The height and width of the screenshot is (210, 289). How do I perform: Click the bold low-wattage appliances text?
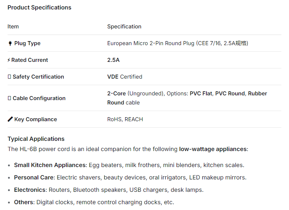213,149
